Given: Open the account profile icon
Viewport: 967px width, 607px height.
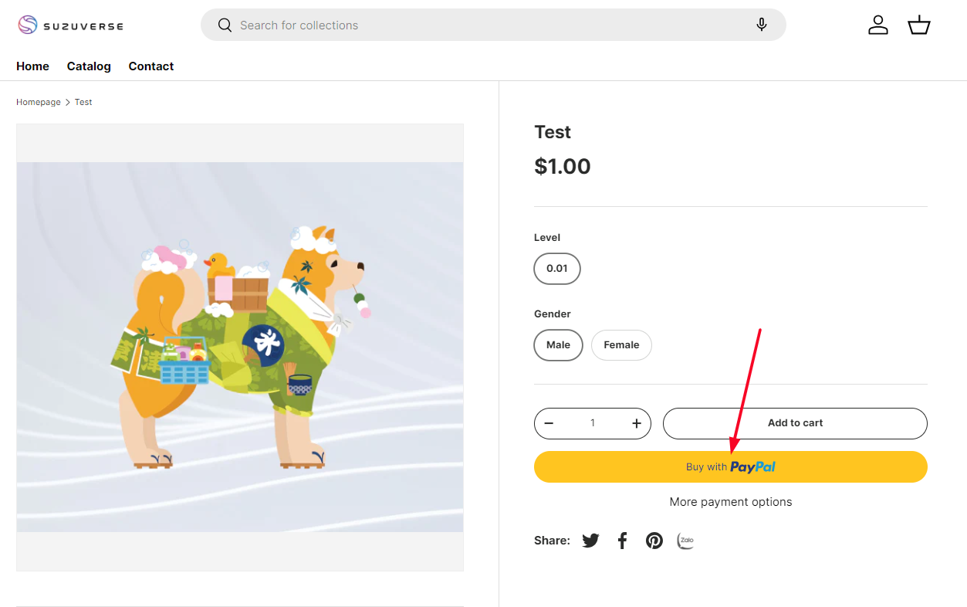Looking at the screenshot, I should tap(878, 25).
